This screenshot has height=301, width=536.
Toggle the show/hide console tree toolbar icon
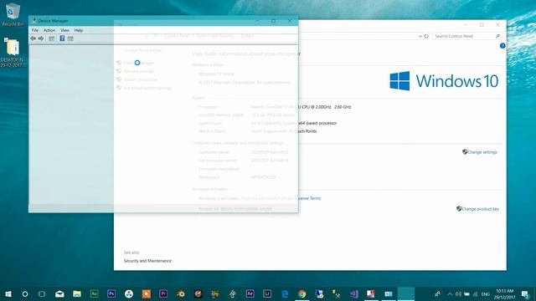point(52,38)
